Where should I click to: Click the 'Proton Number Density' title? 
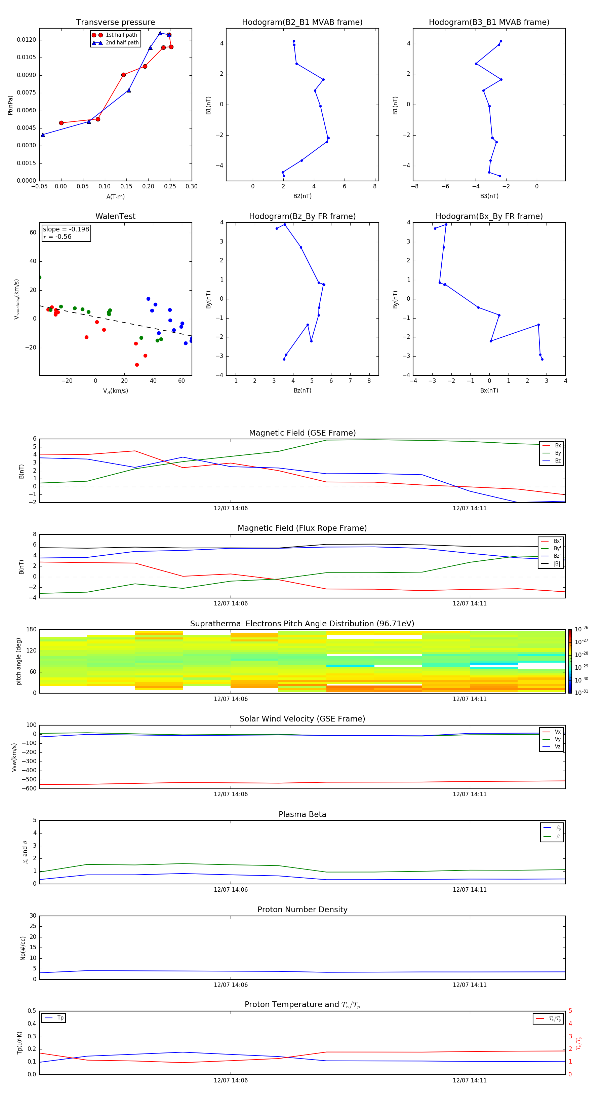pyautogui.click(x=302, y=910)
